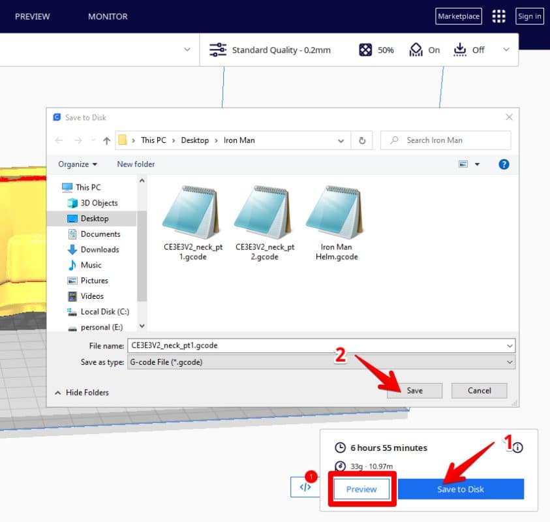This screenshot has height=522, width=550.
Task: Click the dialog help question mark icon
Action: point(504,164)
